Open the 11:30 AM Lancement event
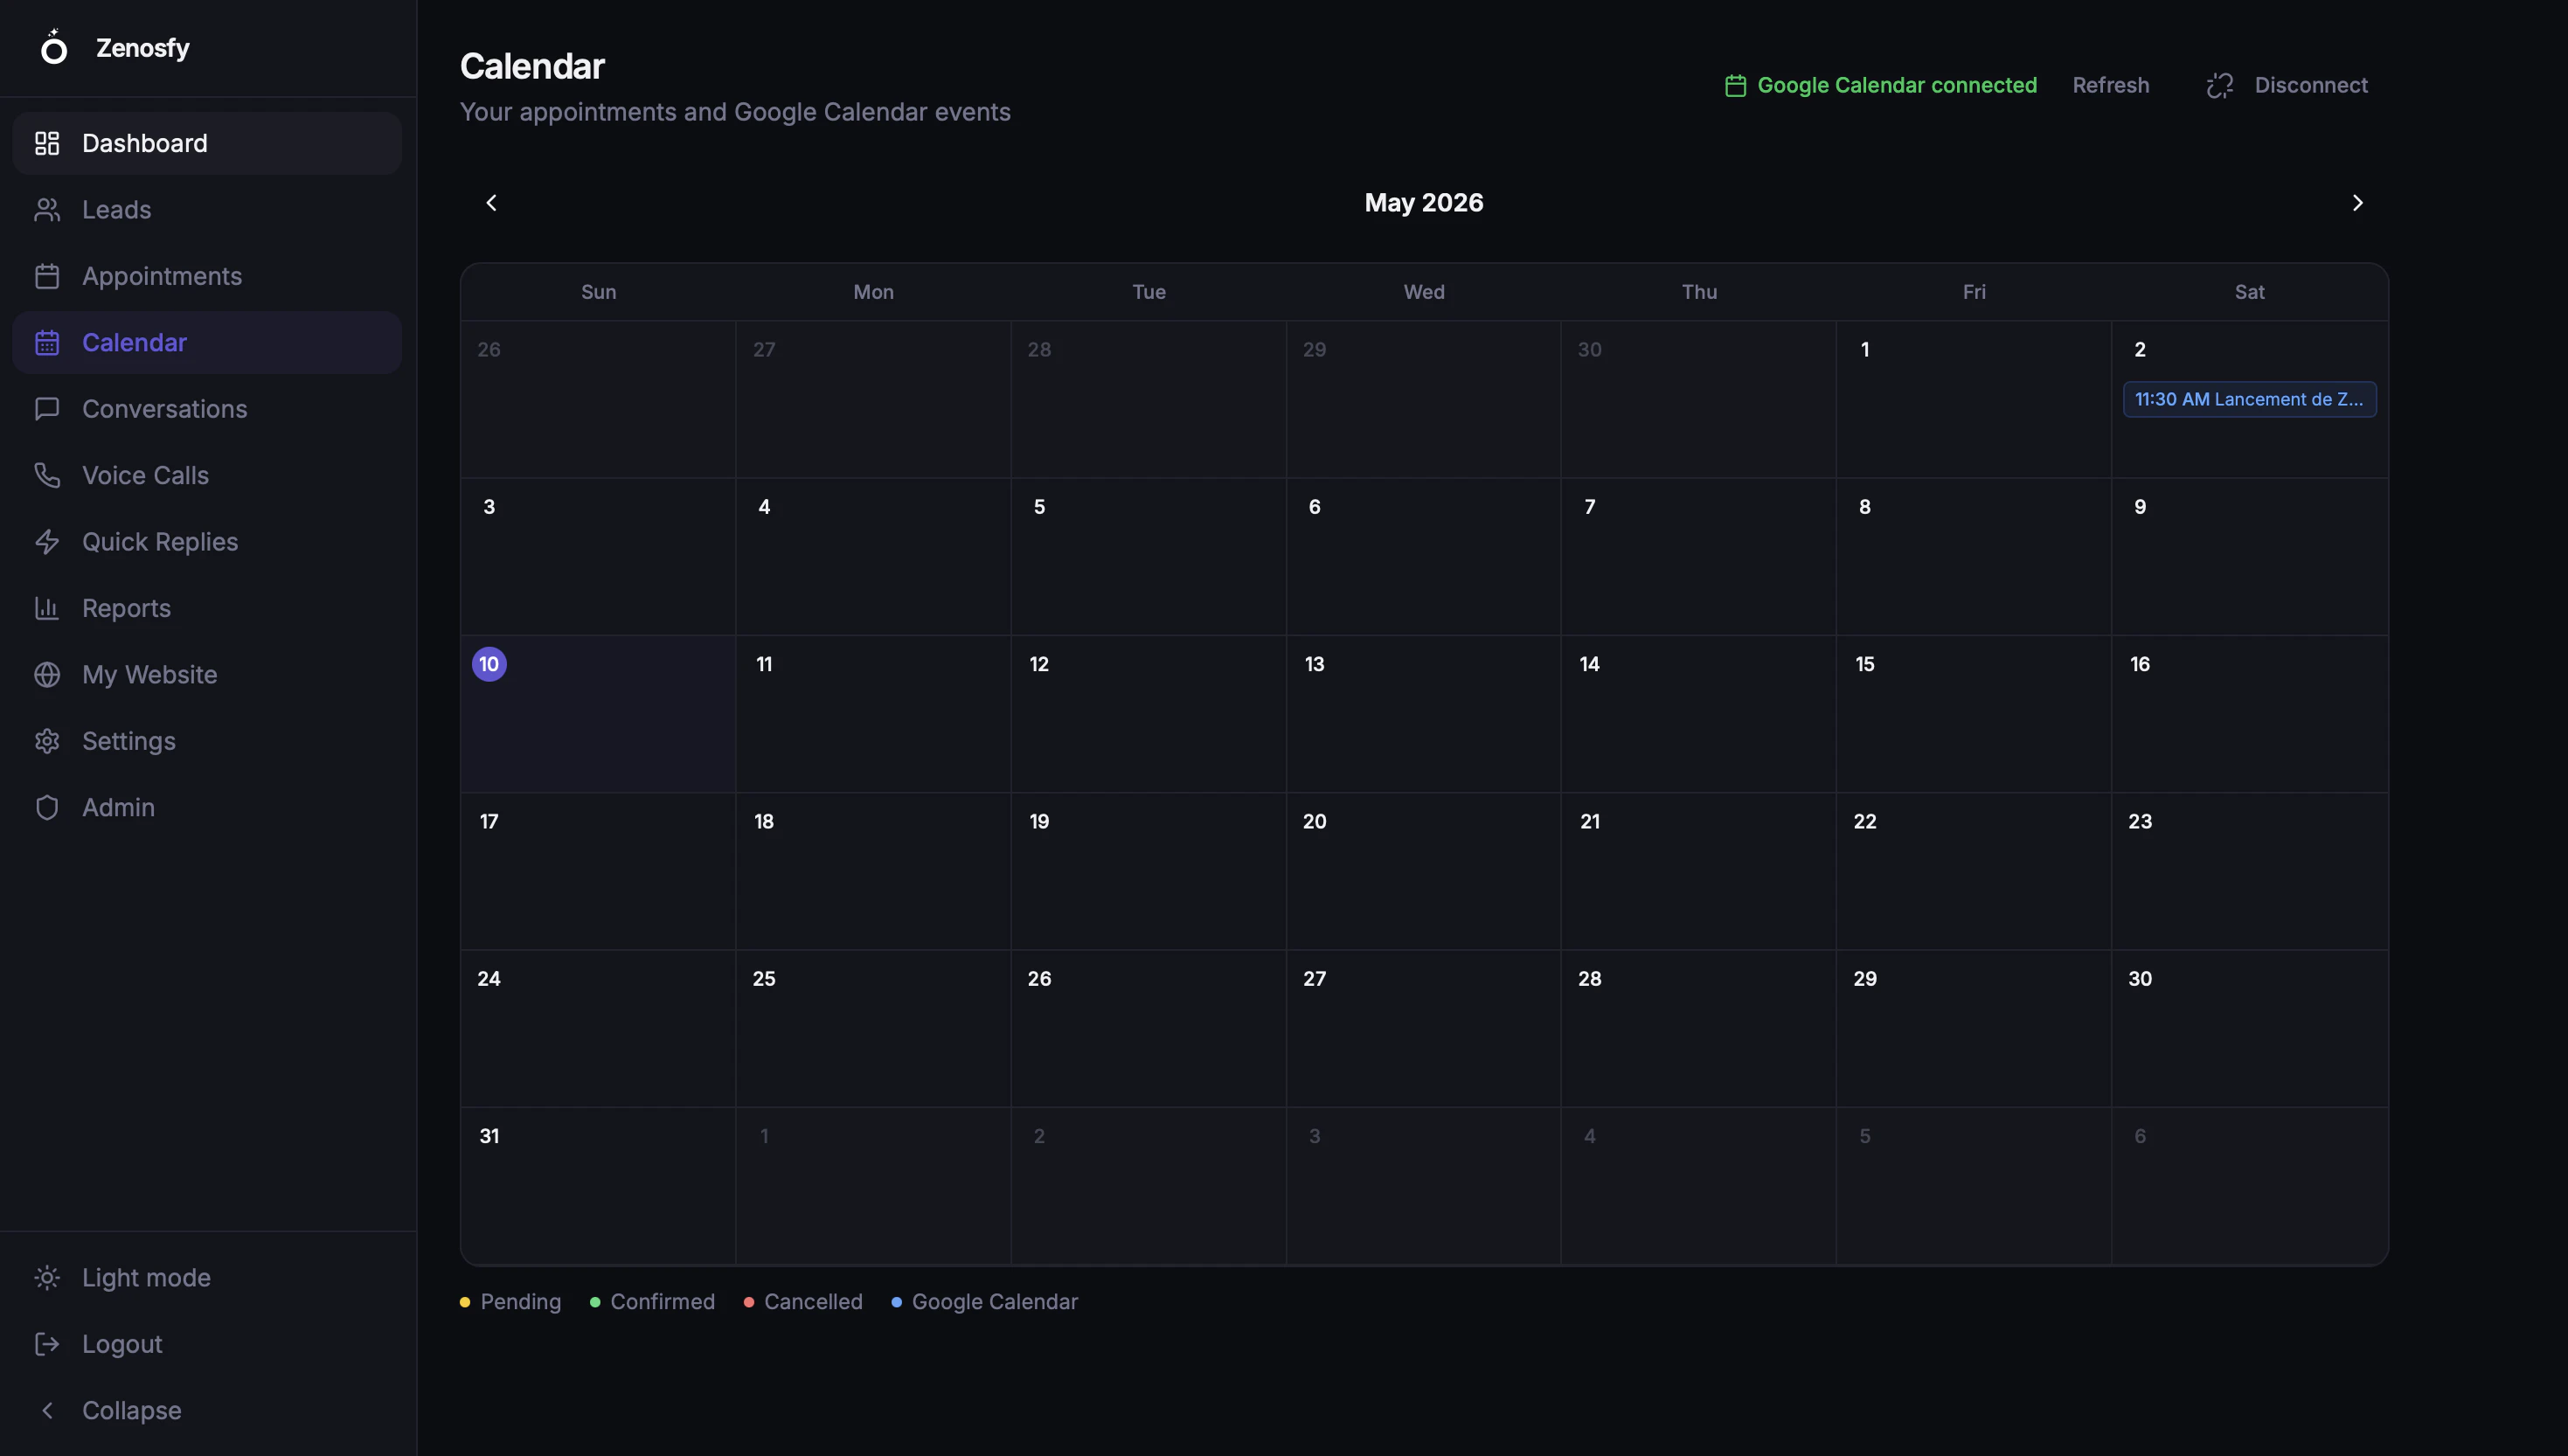Image resolution: width=2568 pixels, height=1456 pixels. tap(2249, 399)
